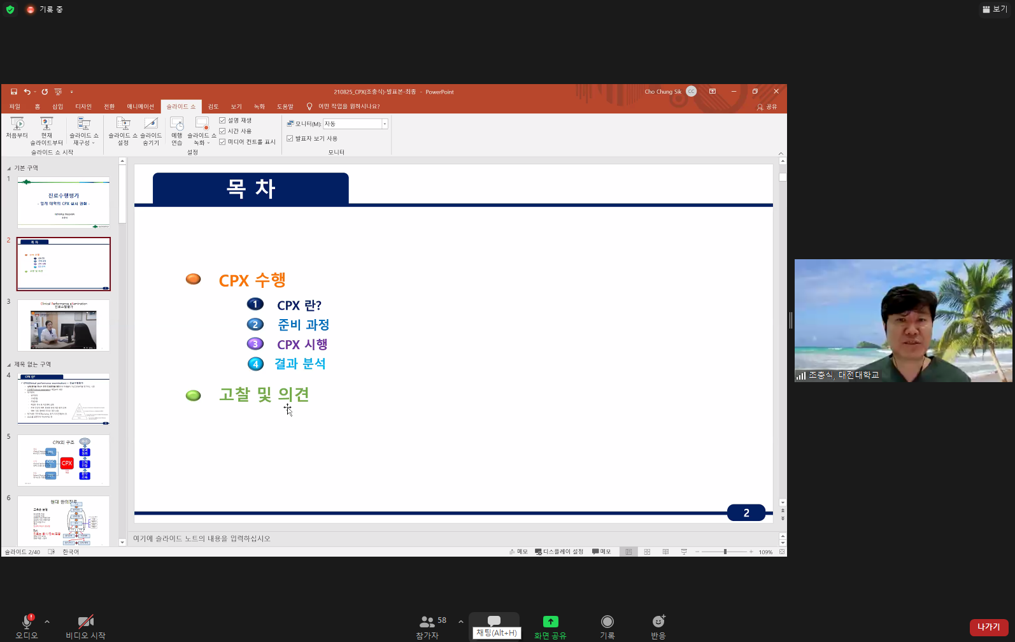Click the language indicator 한국어
Screen dimensions: 1015x642
(x=71, y=552)
